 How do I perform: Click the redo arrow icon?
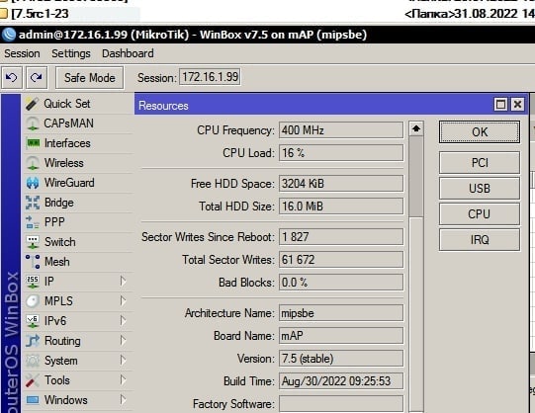(x=37, y=78)
